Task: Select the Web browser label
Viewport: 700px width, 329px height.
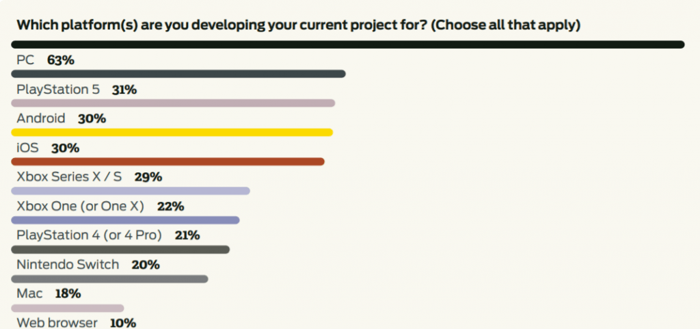Action: point(57,323)
